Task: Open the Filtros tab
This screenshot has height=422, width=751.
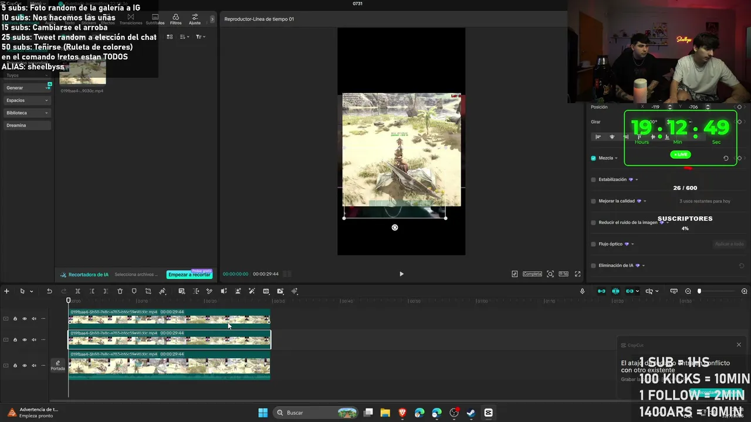Action: [x=175, y=19]
